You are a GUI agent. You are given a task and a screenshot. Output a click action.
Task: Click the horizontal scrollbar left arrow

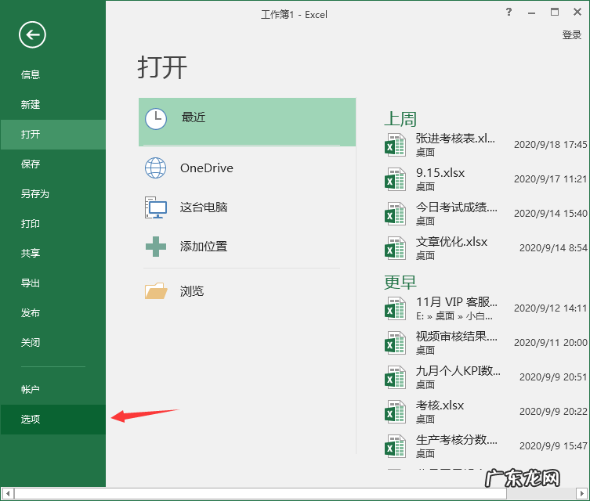pyautogui.click(x=8, y=493)
